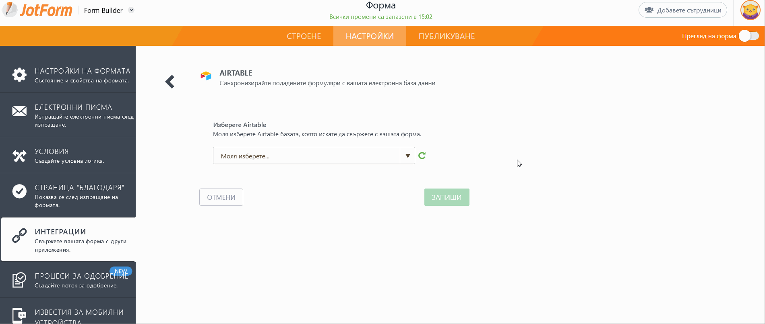Viewport: 765px width, 324px height.
Task: Open ПРОЦЕСИ ЗА ОДОБРЕНИЕ sidebar item
Action: pos(68,280)
